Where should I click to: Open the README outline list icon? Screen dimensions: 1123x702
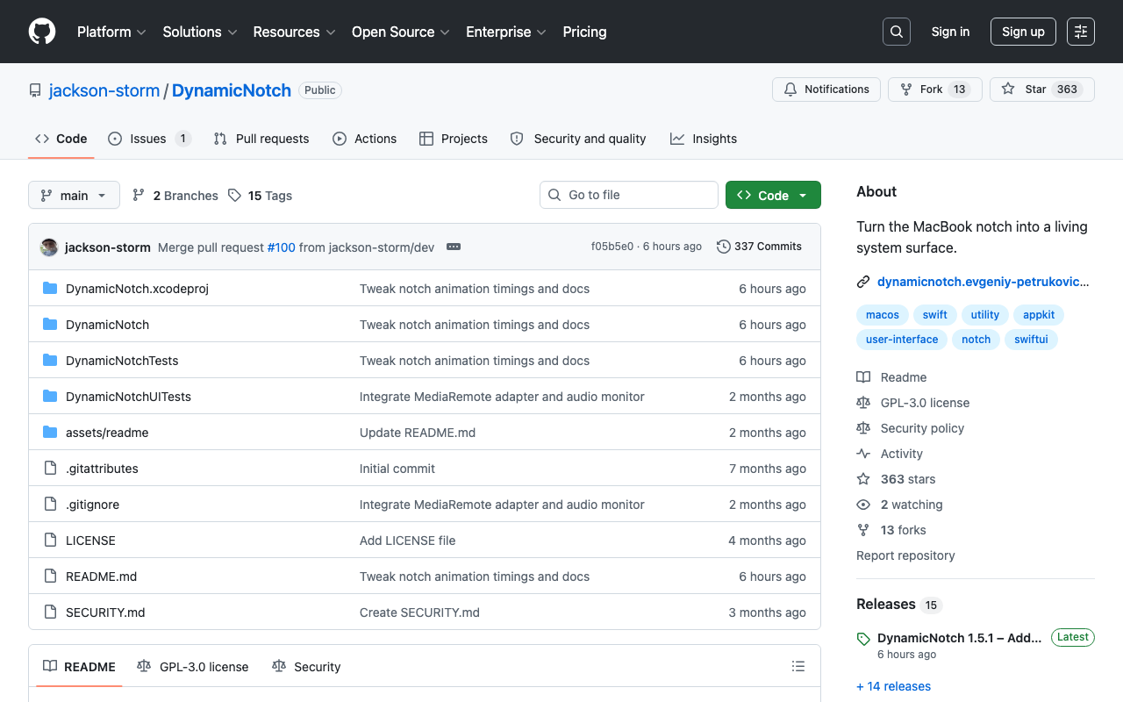click(798, 667)
